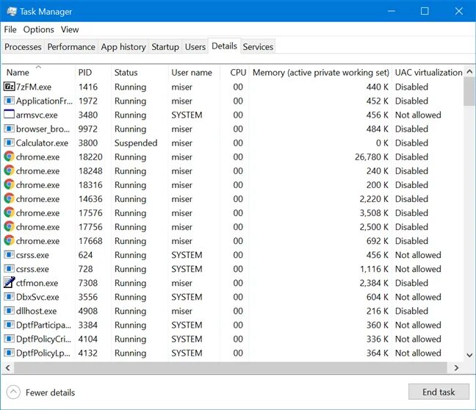476x410 pixels.
Task: Click the Fewer details link
Action: click(x=50, y=392)
